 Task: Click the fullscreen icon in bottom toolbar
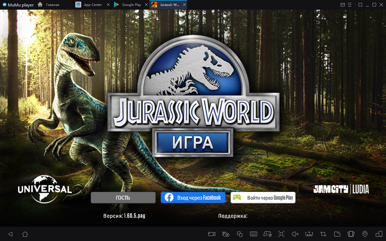pyautogui.click(x=281, y=234)
